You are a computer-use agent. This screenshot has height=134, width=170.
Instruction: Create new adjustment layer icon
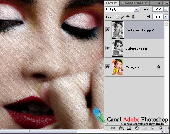tap(137, 128)
